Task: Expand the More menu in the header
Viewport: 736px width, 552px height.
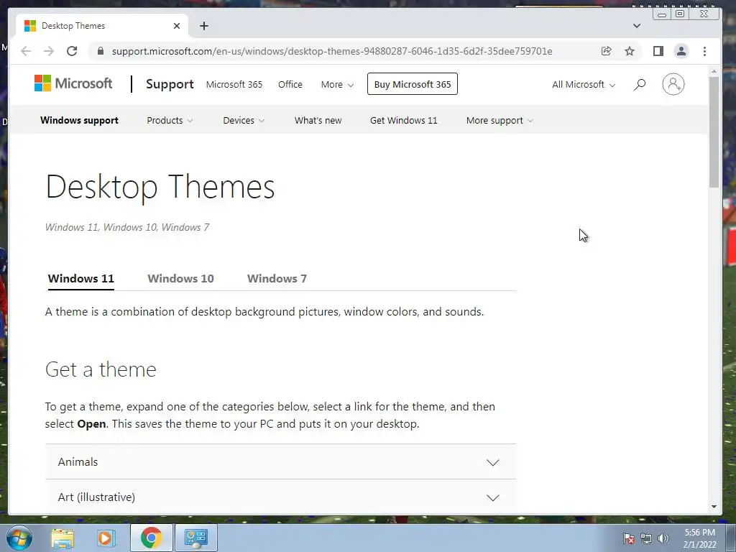Action: 337,85
